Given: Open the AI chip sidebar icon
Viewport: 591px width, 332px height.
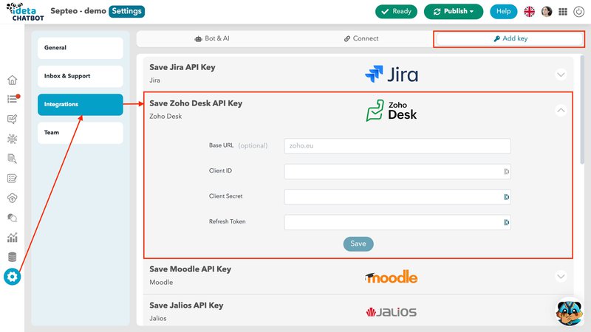Looking at the screenshot, I should 12,139.
